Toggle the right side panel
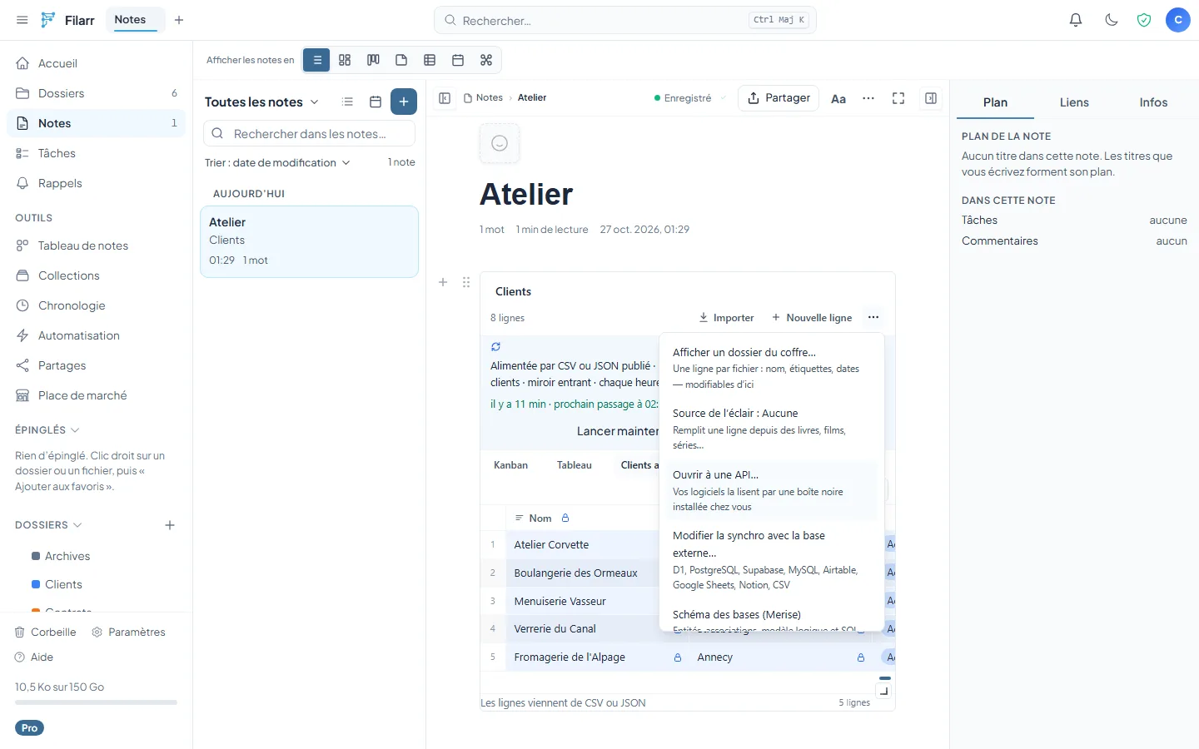Screen dimensions: 1199x749 pyautogui.click(x=931, y=98)
